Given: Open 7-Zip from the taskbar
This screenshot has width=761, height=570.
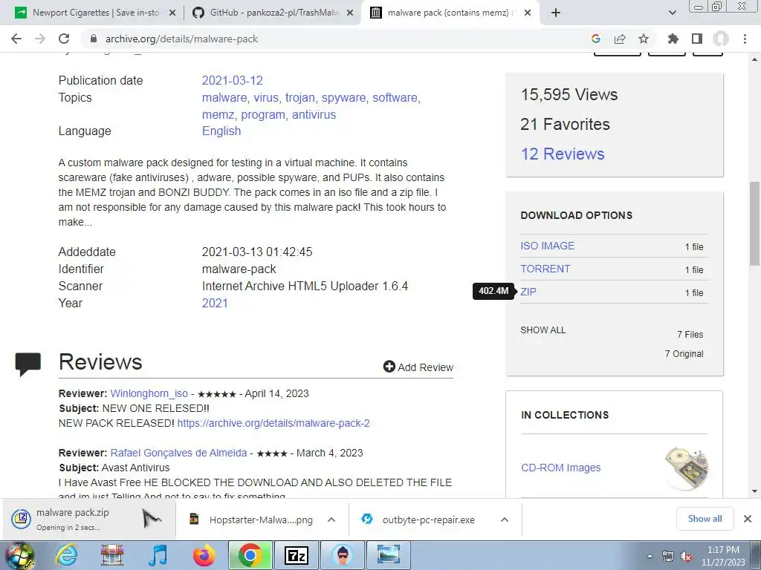Looking at the screenshot, I should point(296,555).
